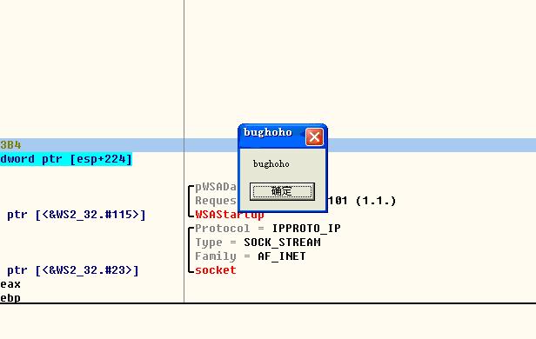Select the ptr [<&WS2_32.#23>] instruction
Image resolution: width=536 pixels, height=339 pixels.
click(73, 270)
